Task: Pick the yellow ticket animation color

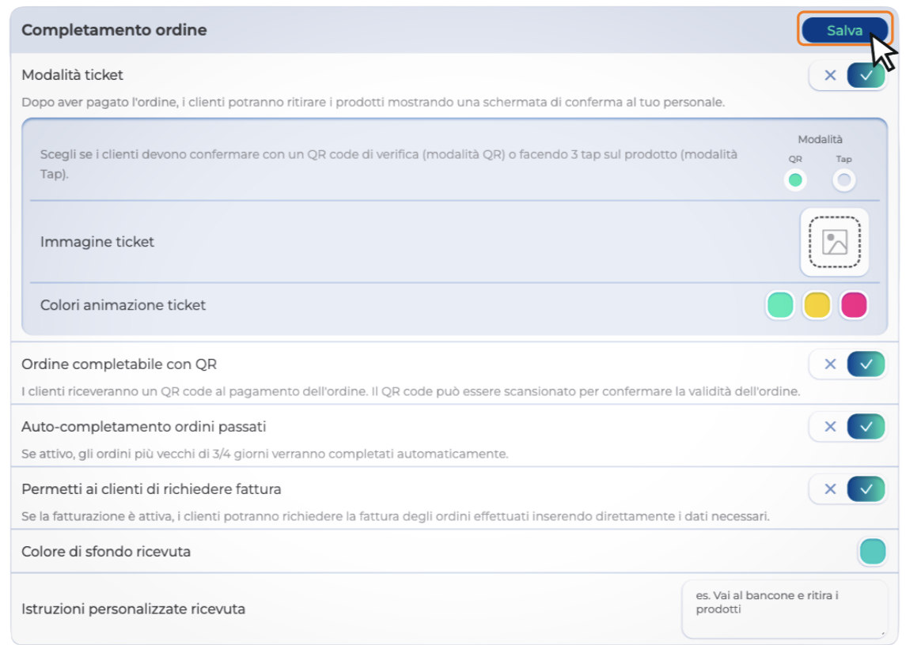Action: (817, 305)
